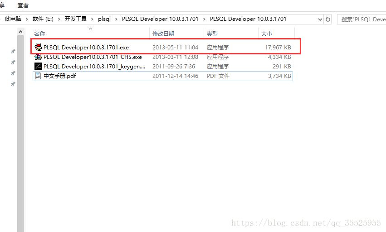This screenshot has height=232, width=386.
Task: Click the date 2011-12-14 14:46
Action: coord(175,76)
